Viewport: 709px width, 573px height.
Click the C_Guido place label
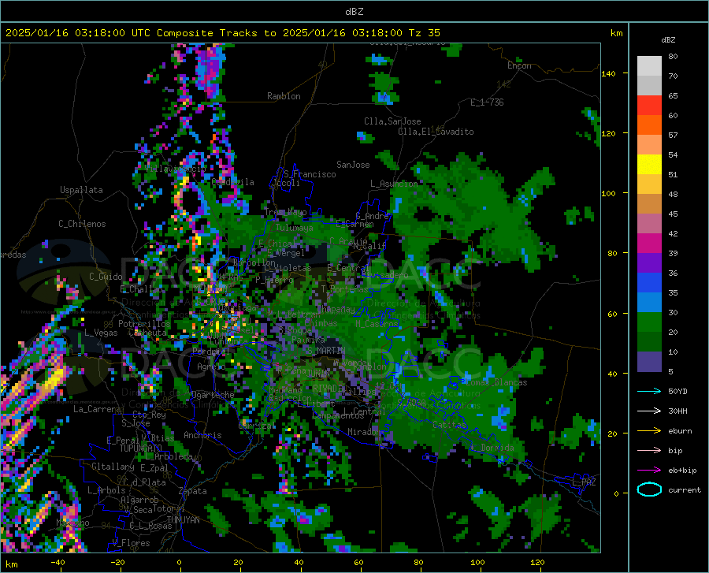[106, 277]
